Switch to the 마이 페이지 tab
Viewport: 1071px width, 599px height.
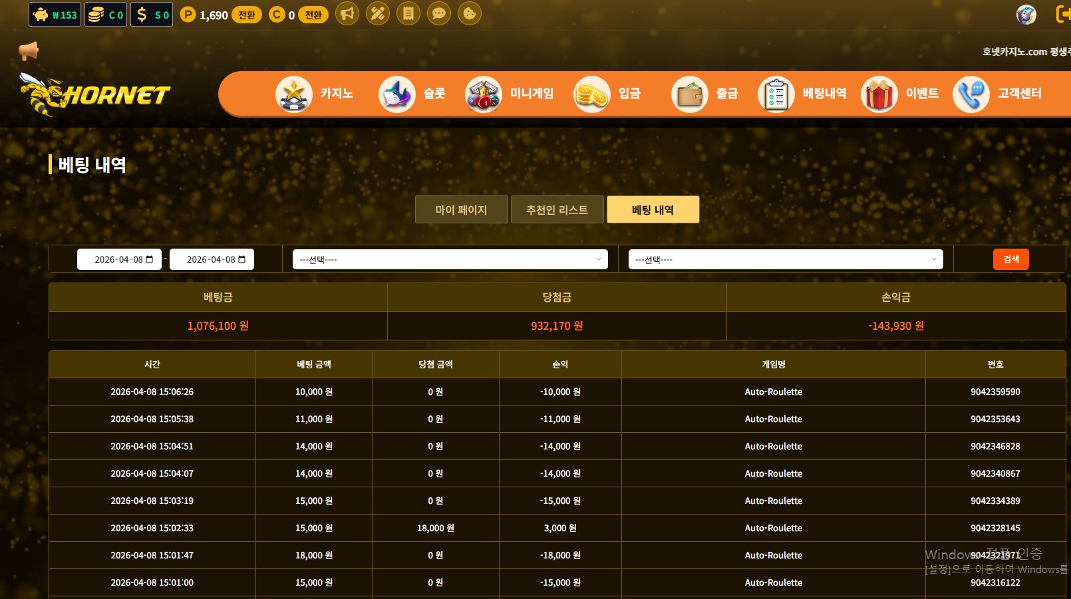[461, 210]
